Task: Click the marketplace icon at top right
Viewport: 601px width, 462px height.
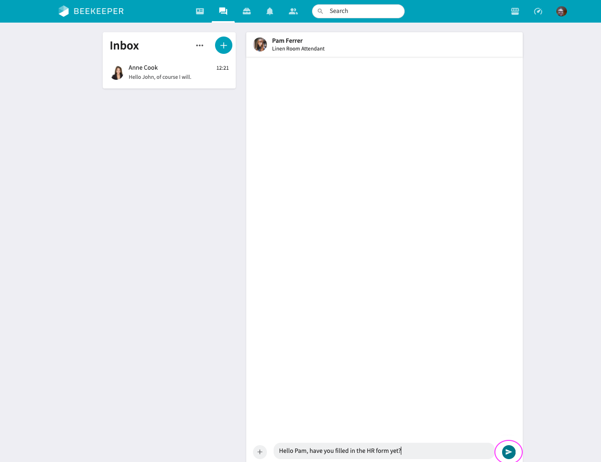Action: [515, 11]
